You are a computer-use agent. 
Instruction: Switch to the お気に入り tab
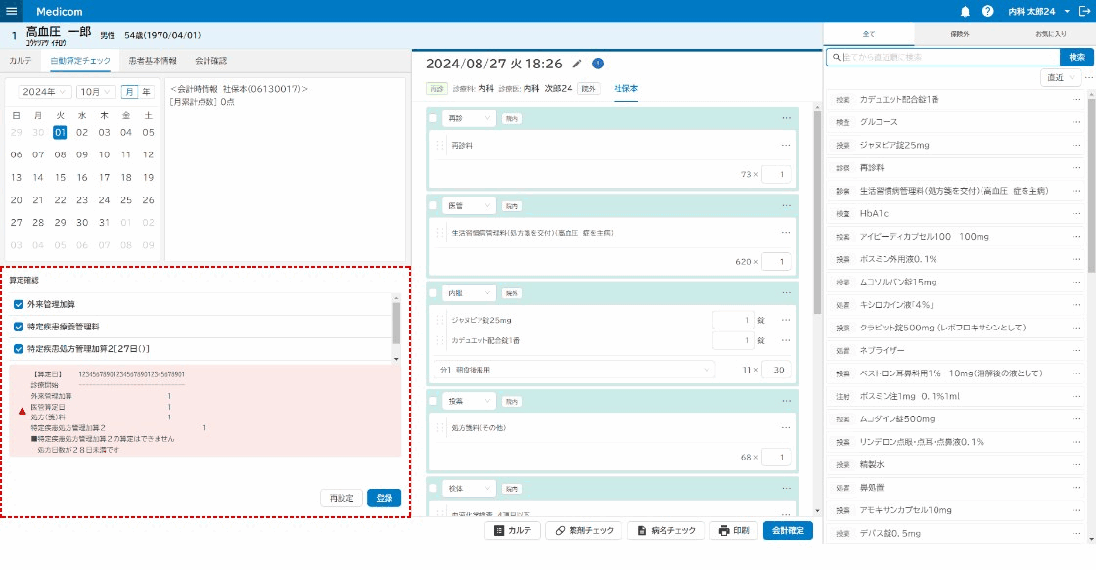1050,34
